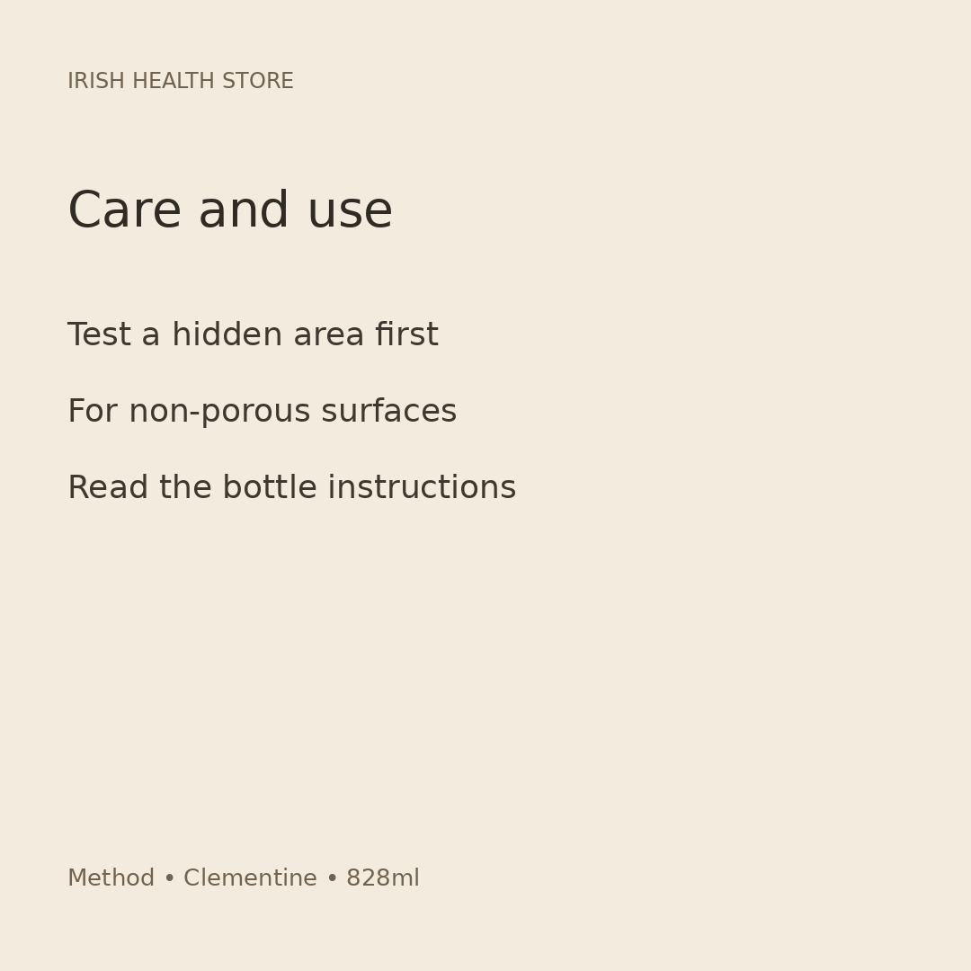
Task: Click the word Clementine in the footer
Action: tap(250, 878)
